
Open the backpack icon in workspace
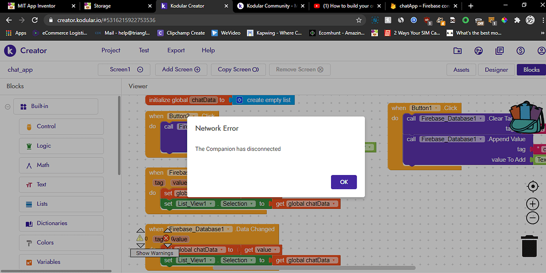coord(528,117)
